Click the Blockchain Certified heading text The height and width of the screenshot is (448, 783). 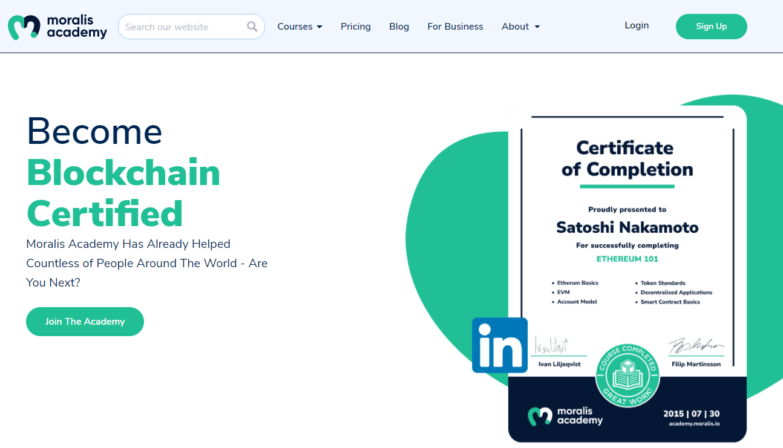coord(123,193)
